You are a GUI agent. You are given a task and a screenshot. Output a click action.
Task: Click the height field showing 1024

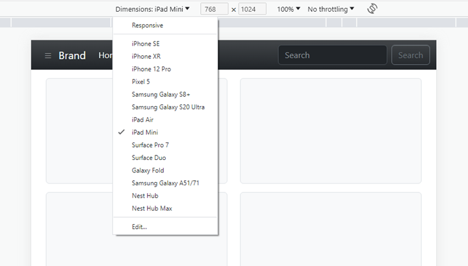tap(252, 9)
